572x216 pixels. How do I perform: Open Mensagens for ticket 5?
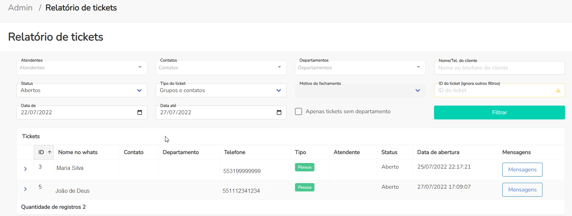522,190
